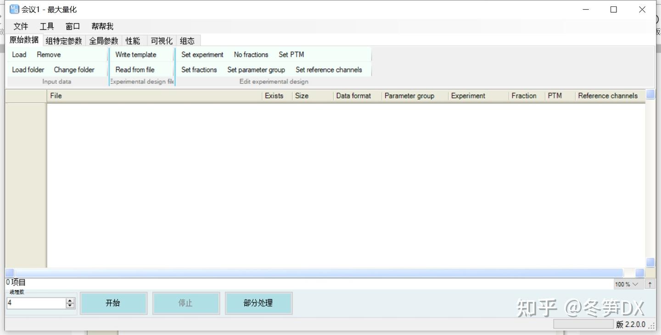
Task: Increase thread count with the stepper up arrow
Action: 70,300
